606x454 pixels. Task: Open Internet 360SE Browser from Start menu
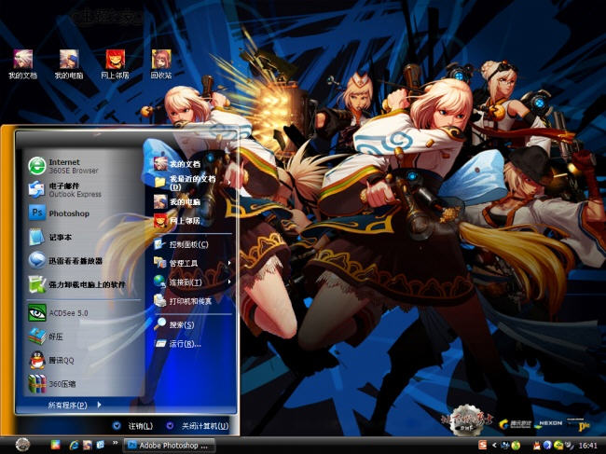(83, 166)
